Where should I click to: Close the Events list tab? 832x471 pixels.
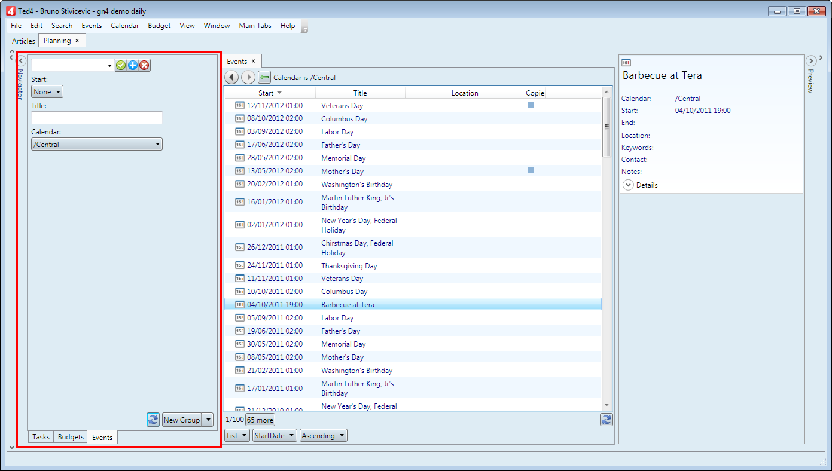253,61
